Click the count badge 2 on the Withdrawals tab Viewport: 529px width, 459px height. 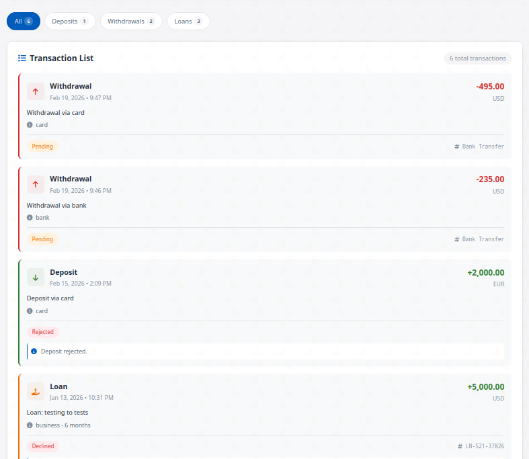151,22
